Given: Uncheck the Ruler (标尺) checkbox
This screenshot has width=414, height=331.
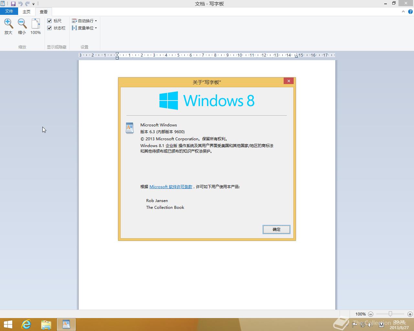Looking at the screenshot, I should coord(49,21).
